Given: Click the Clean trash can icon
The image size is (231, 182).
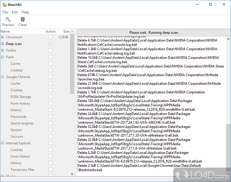Looking at the screenshot, I should pyautogui.click(x=23, y=19).
